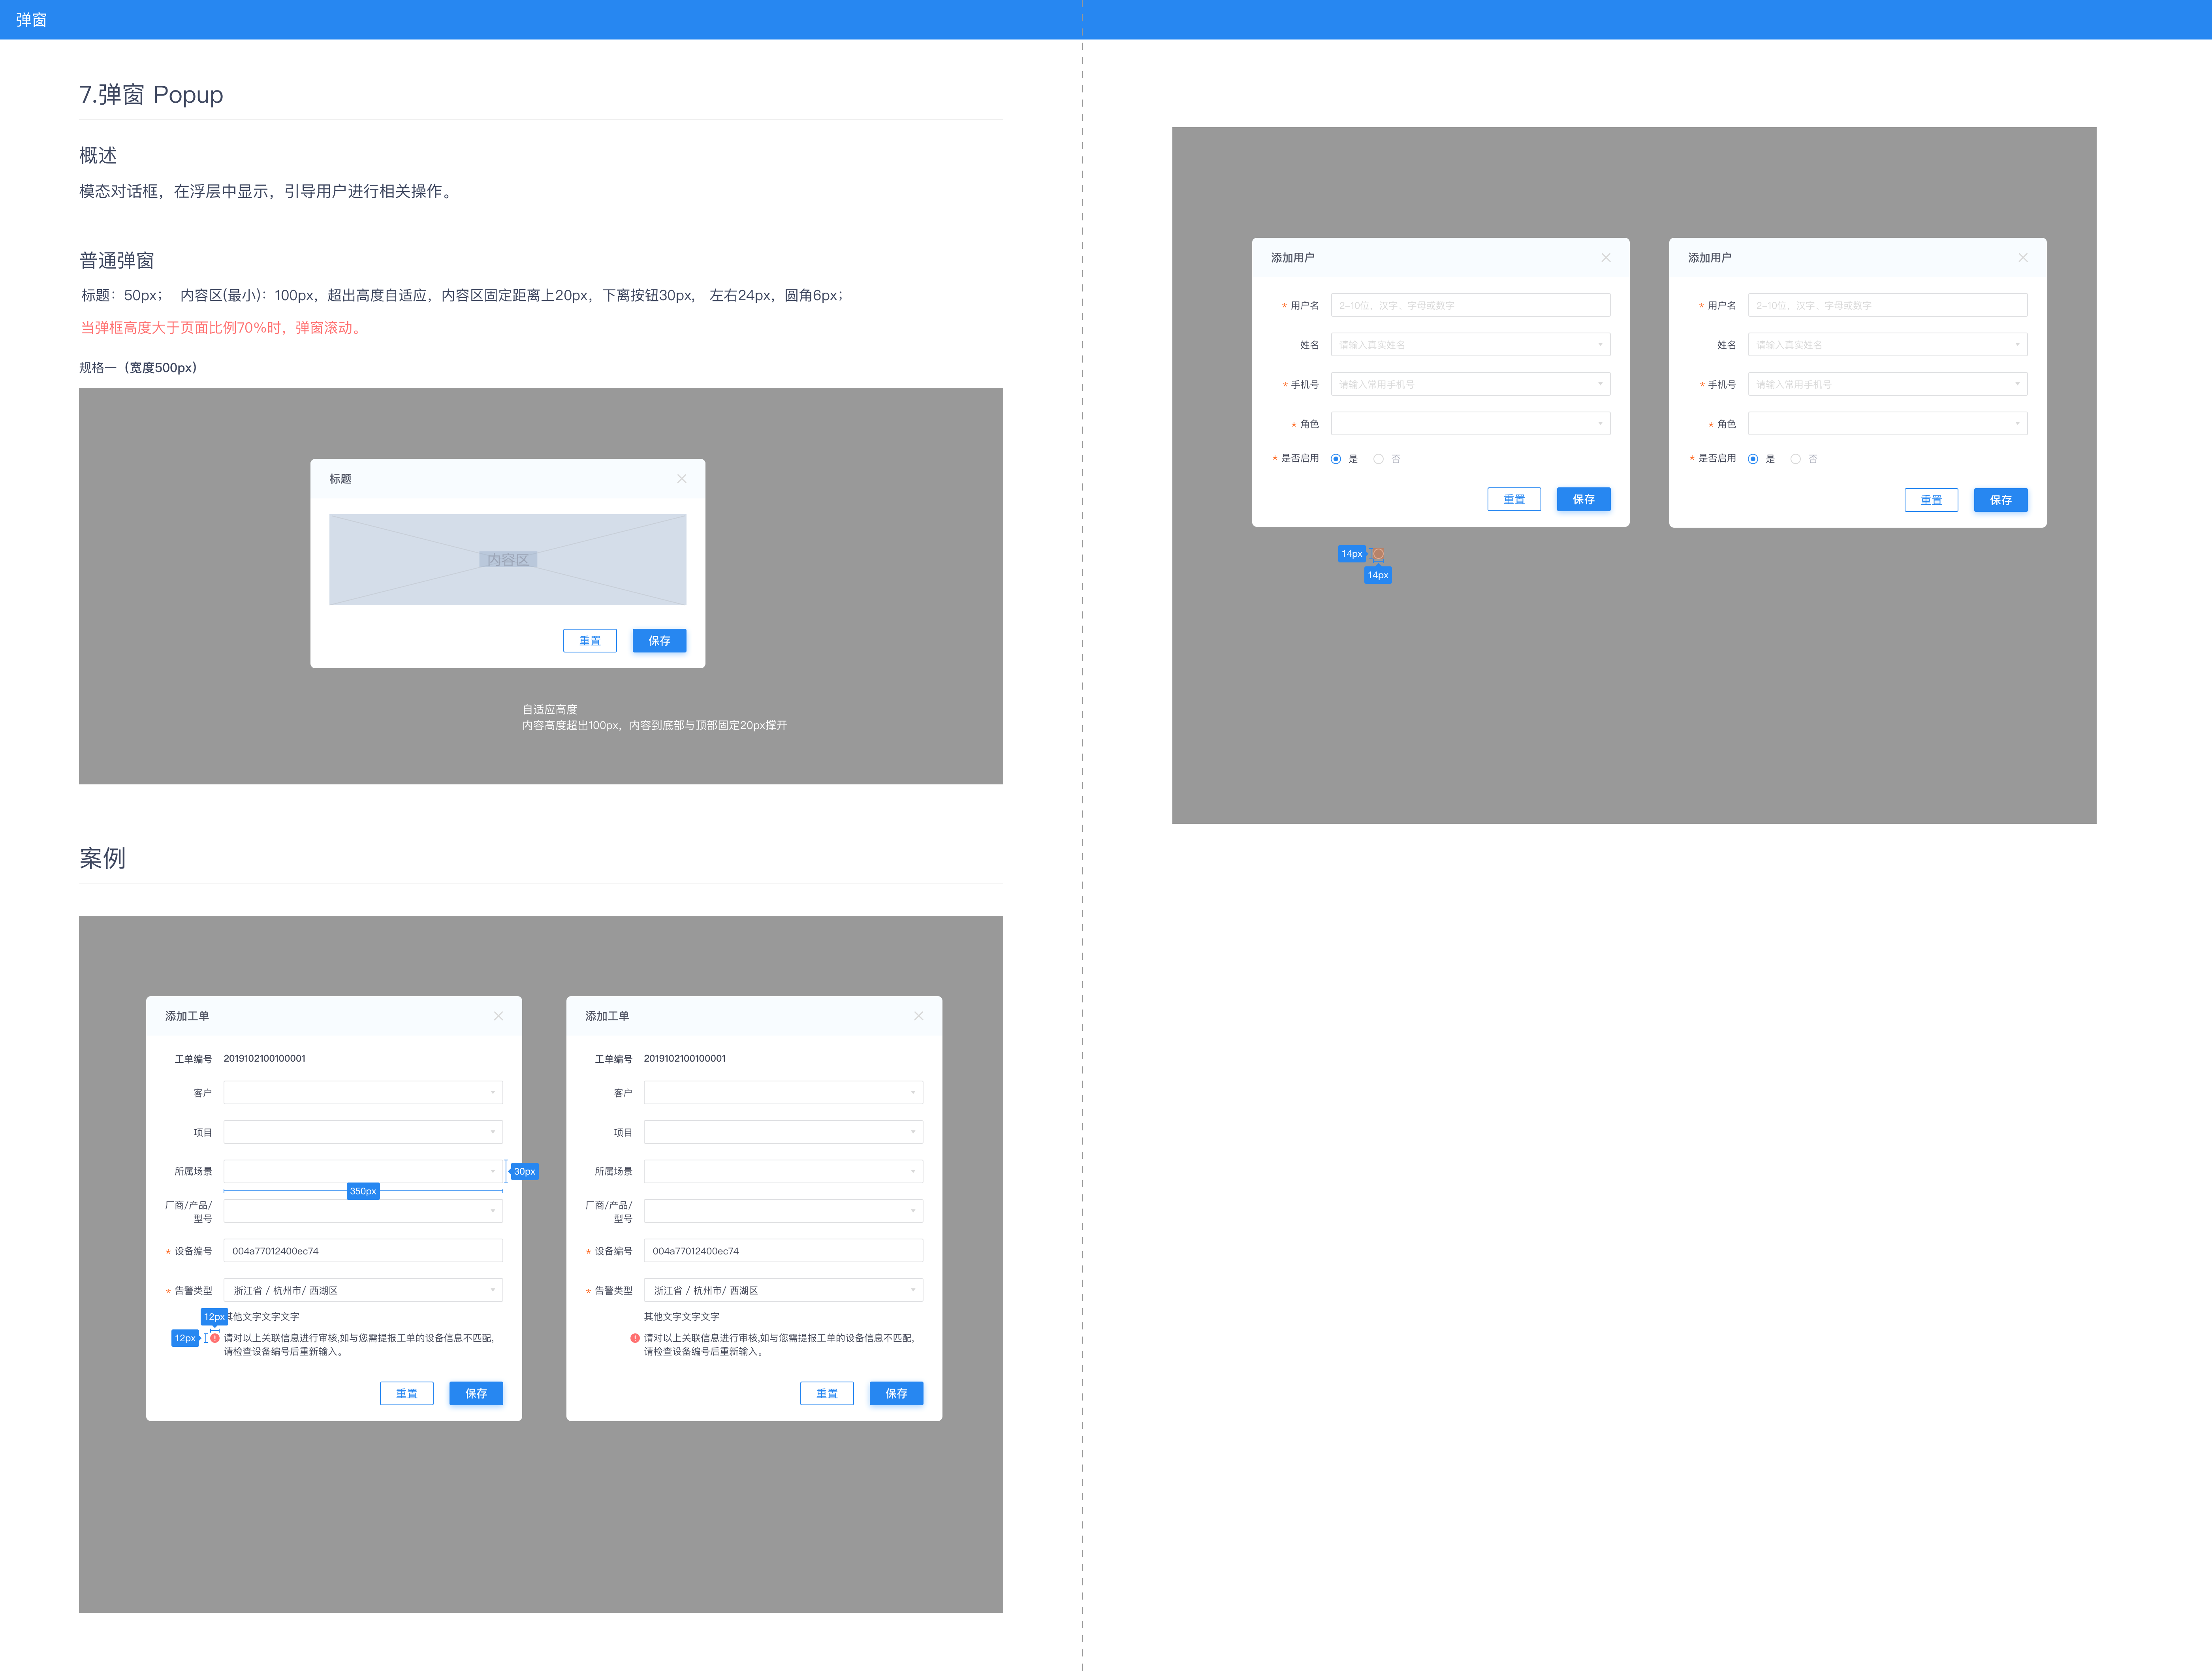Focus 设备编号 input in left 添加工单 dialog
This screenshot has height=1677, width=2212.
[x=363, y=1251]
